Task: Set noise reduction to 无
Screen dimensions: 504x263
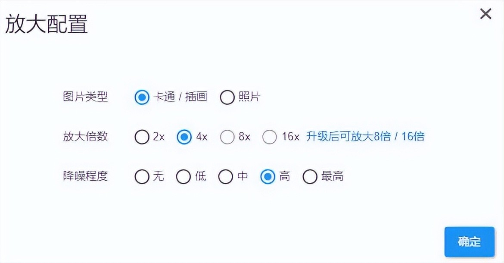Action: tap(142, 177)
